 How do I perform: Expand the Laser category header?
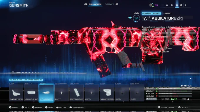(118, 83)
